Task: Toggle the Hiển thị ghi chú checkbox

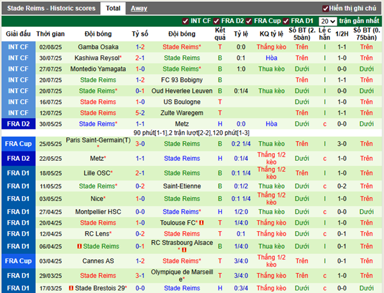Action: pyautogui.click(x=325, y=8)
